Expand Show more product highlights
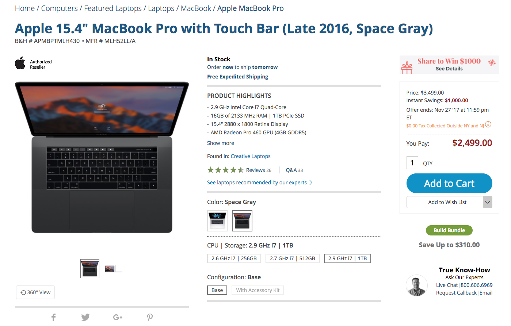The height and width of the screenshot is (326, 511). [221, 143]
